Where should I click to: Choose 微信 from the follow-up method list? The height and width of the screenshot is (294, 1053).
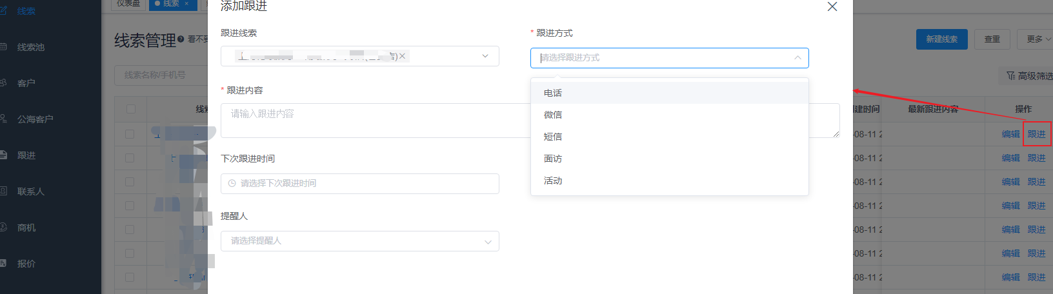[670, 115]
